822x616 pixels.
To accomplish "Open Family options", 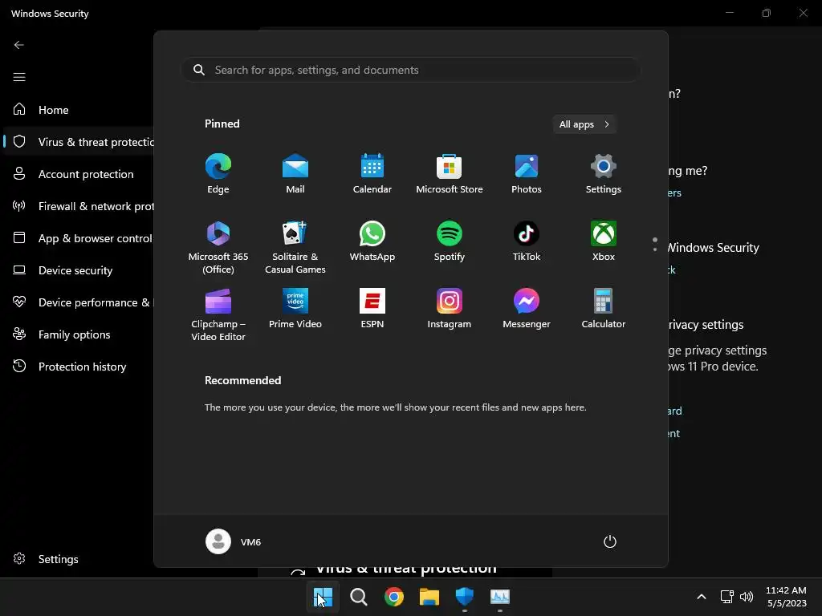I will [x=79, y=334].
